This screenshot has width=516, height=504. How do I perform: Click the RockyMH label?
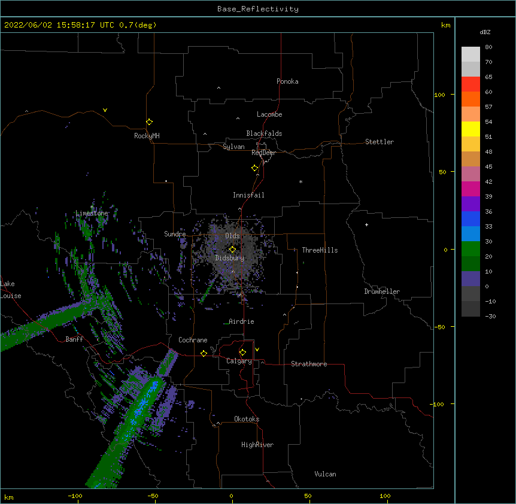[147, 136]
